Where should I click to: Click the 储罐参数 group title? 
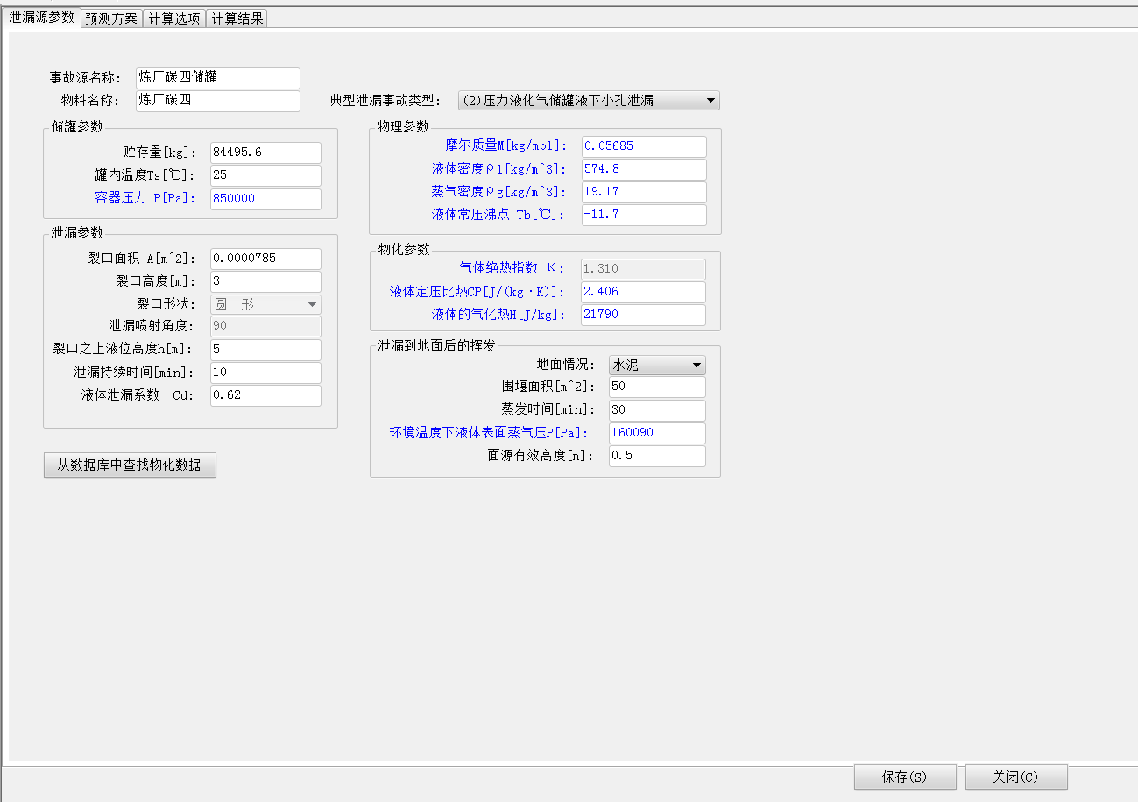click(77, 126)
